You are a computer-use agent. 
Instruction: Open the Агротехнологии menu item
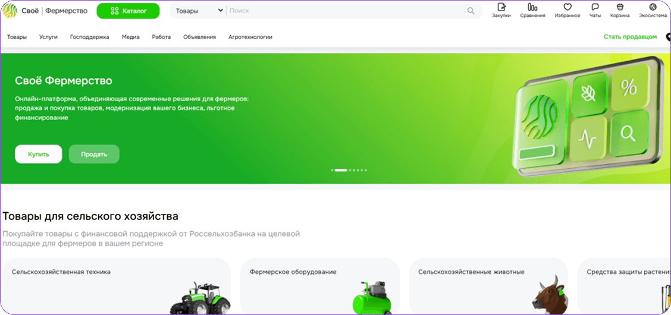pyautogui.click(x=250, y=37)
